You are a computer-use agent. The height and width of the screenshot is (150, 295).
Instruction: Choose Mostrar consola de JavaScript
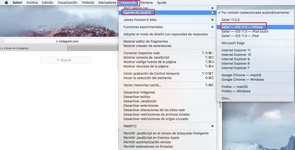(168, 58)
